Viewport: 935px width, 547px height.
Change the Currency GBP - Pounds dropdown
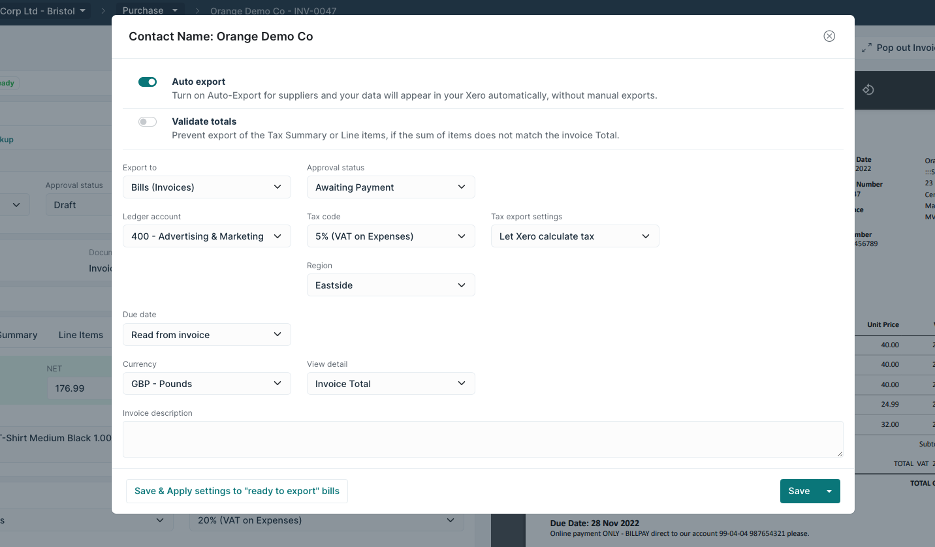coord(206,384)
